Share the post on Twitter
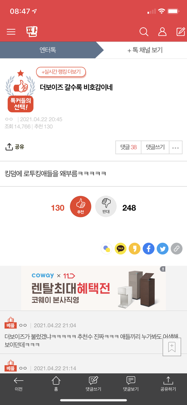 (162, 249)
